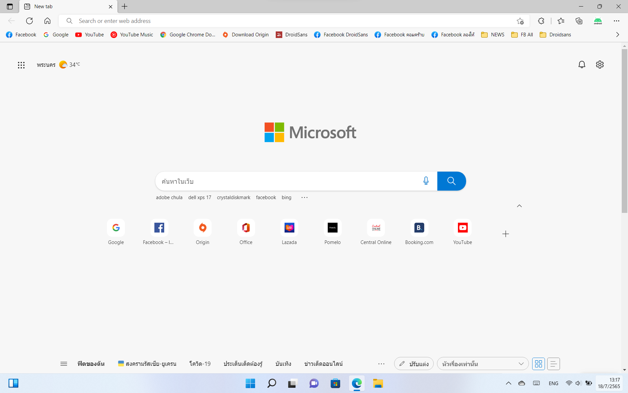The image size is (628, 393).
Task: Add this page to favorites star
Action: (520, 21)
